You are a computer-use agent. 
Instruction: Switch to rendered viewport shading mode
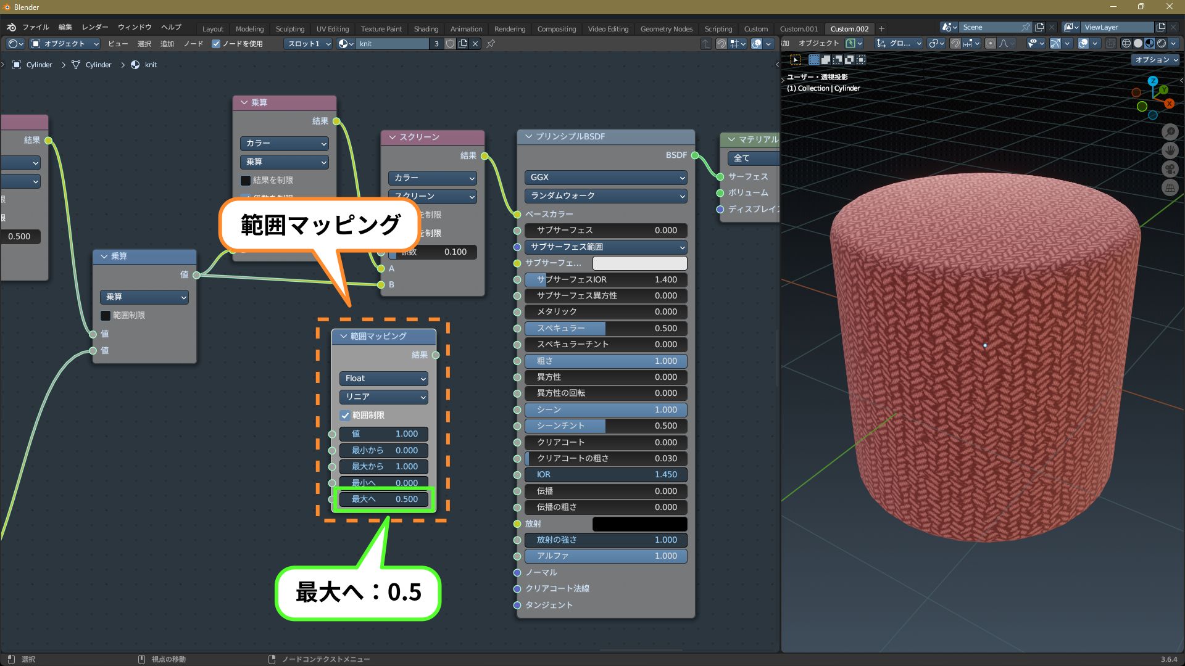pos(1162,44)
